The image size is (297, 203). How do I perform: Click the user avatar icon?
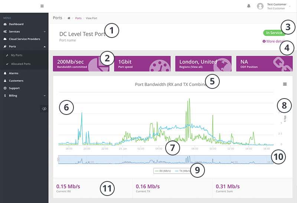point(260,6)
